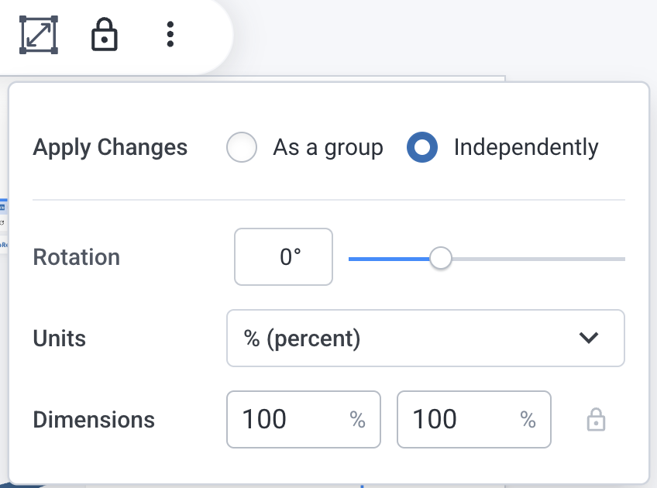The height and width of the screenshot is (488, 657).
Task: Toggle the aspect ratio lock beside Dimensions
Action: pyautogui.click(x=595, y=420)
